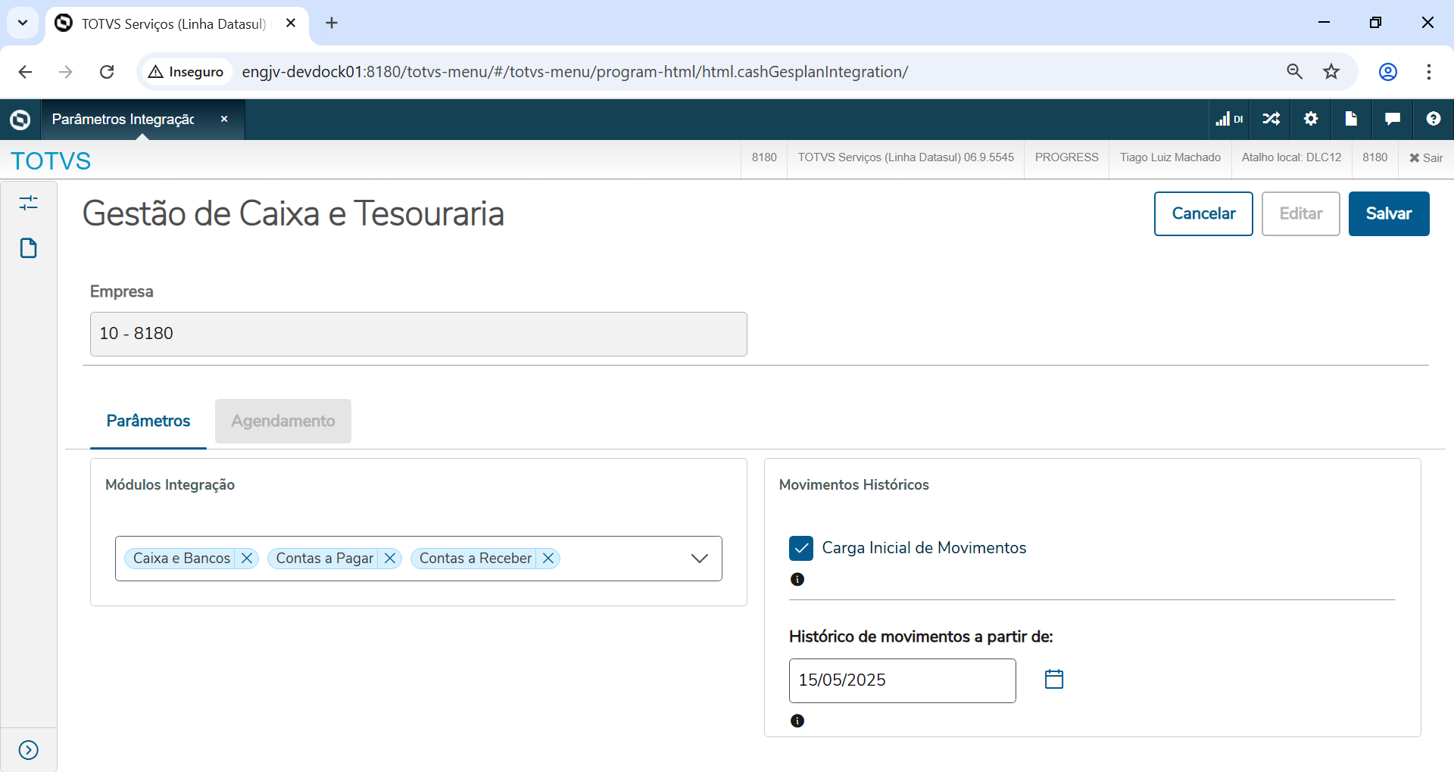
Task: Open the calendar date picker icon
Action: click(x=1054, y=680)
